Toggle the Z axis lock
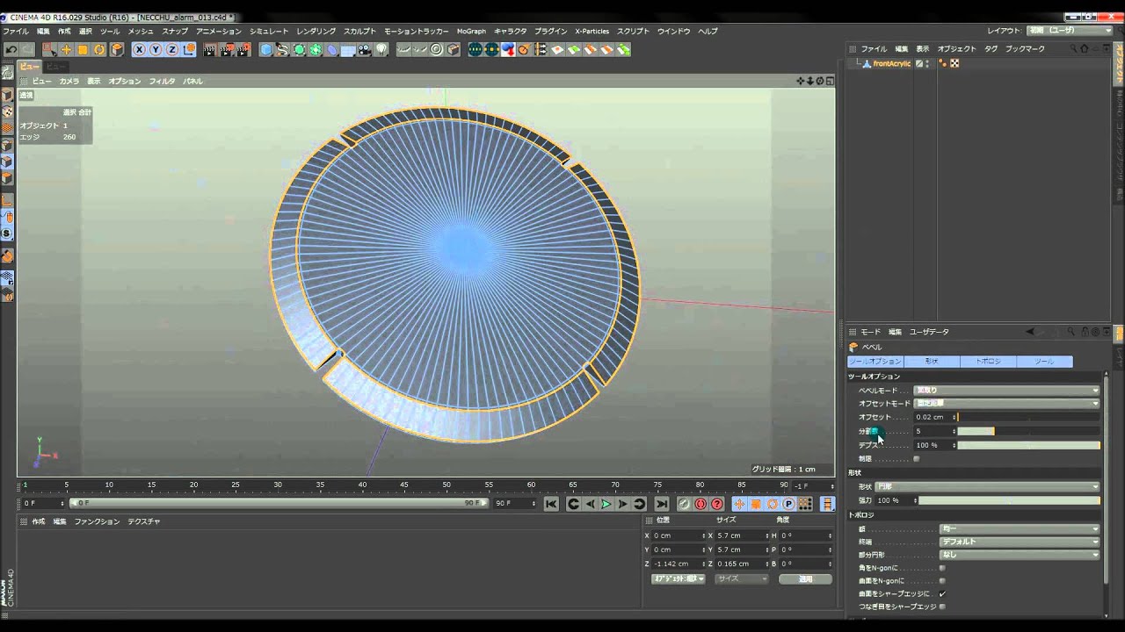This screenshot has width=1125, height=632. 172,50
